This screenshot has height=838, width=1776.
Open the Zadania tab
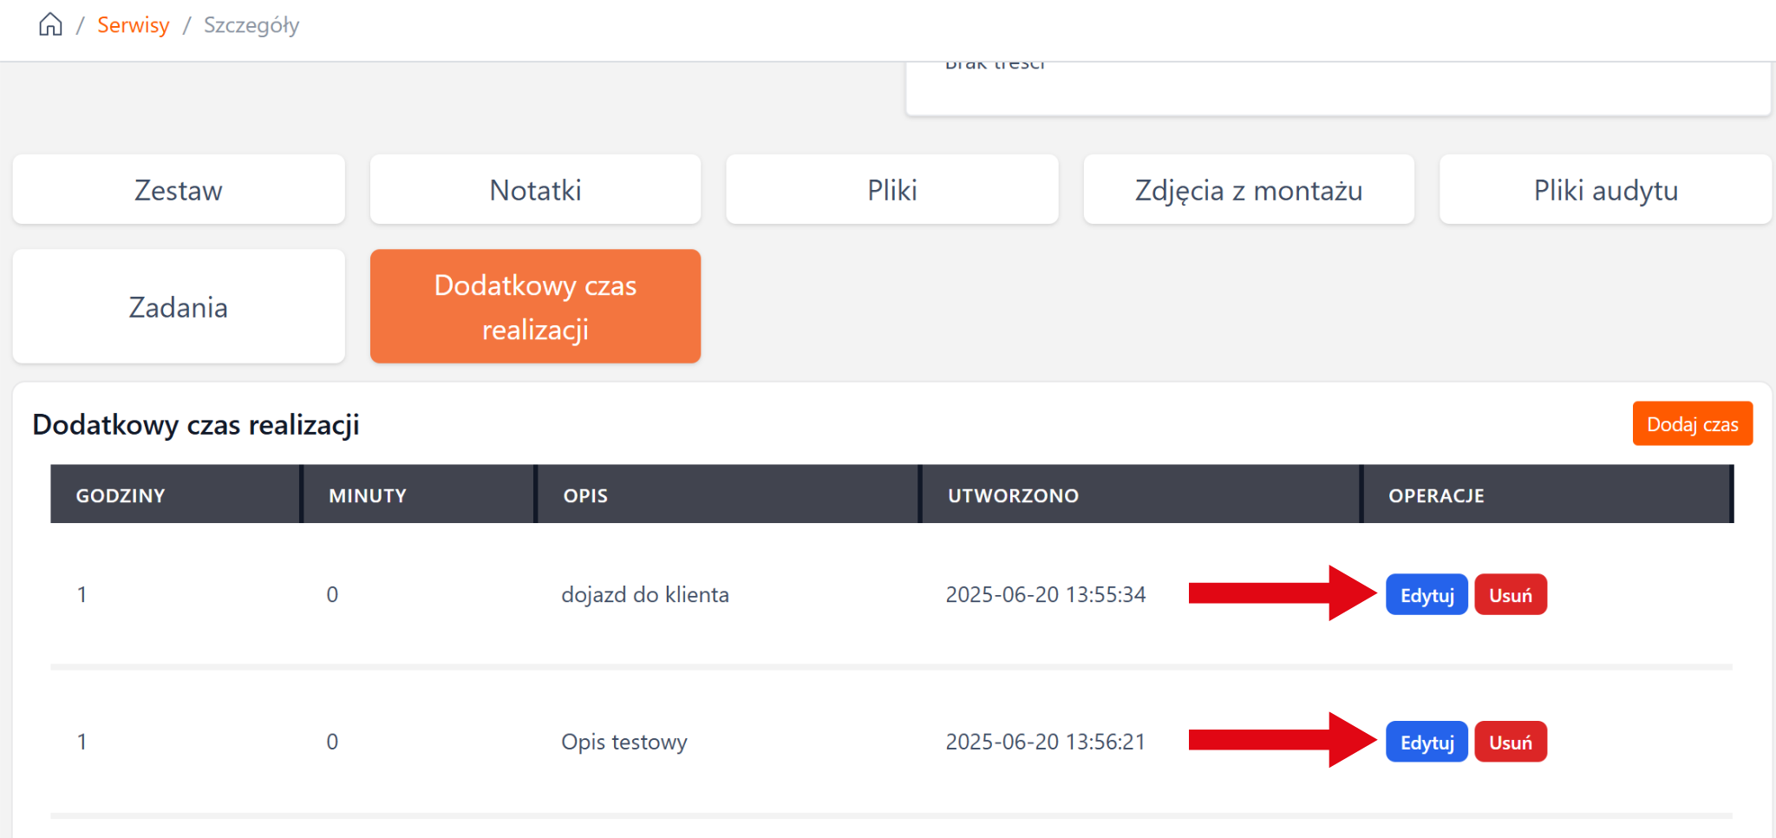(179, 307)
